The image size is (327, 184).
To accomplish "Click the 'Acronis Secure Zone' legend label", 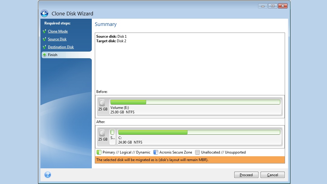I will [x=176, y=152].
